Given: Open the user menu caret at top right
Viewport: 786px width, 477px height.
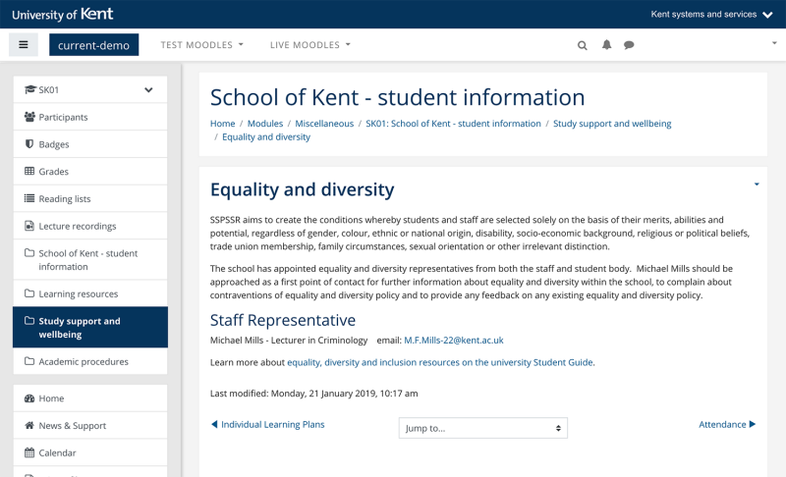Looking at the screenshot, I should click(774, 43).
